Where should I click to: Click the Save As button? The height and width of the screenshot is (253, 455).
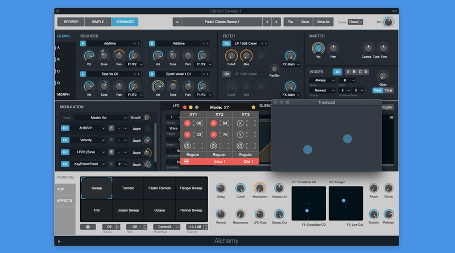click(323, 22)
